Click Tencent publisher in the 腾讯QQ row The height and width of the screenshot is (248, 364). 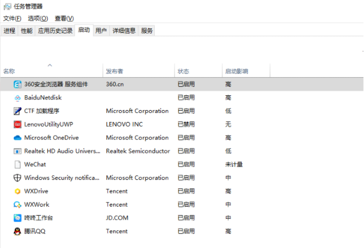(x=117, y=232)
